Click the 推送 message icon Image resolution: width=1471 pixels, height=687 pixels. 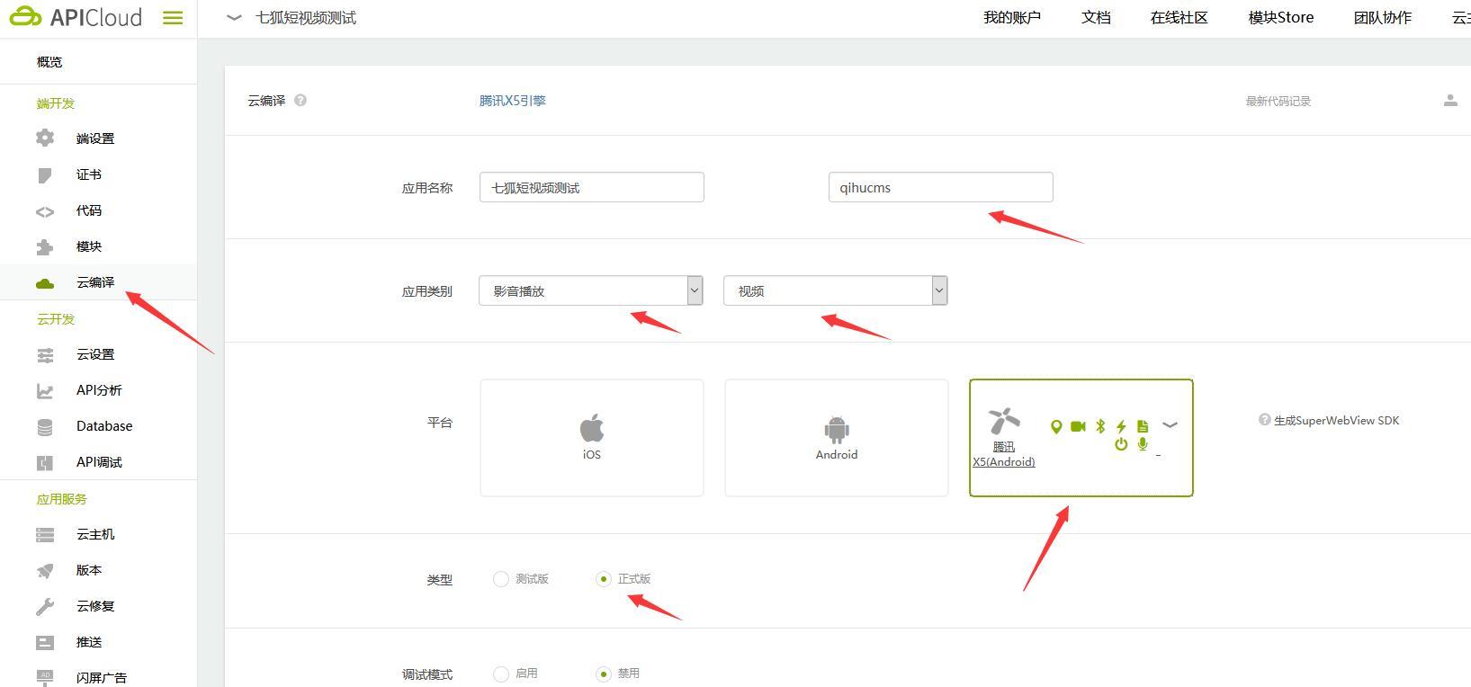(45, 642)
